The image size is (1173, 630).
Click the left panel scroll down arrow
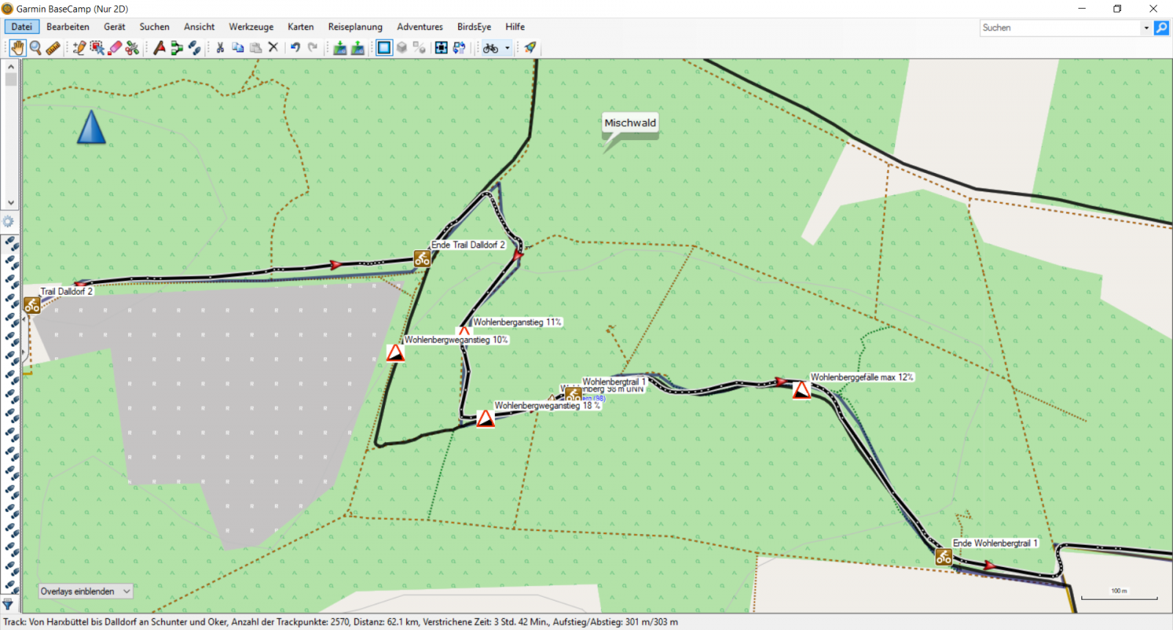(10, 202)
